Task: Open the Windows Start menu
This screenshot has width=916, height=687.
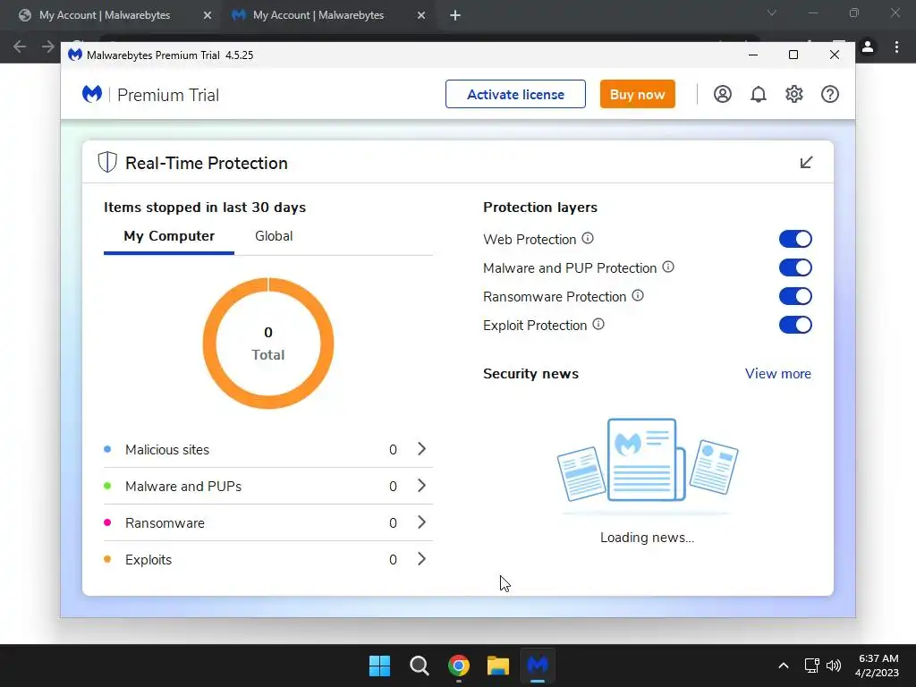Action: pyautogui.click(x=379, y=666)
